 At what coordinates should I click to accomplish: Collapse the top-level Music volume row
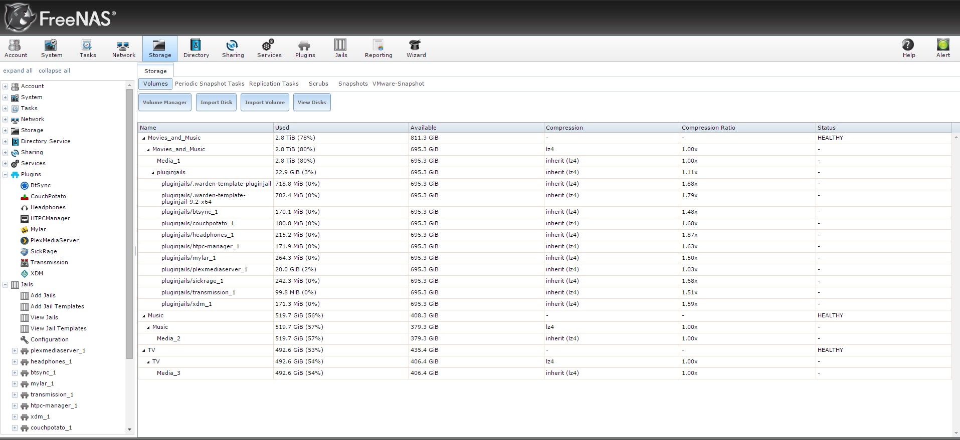pyautogui.click(x=144, y=316)
